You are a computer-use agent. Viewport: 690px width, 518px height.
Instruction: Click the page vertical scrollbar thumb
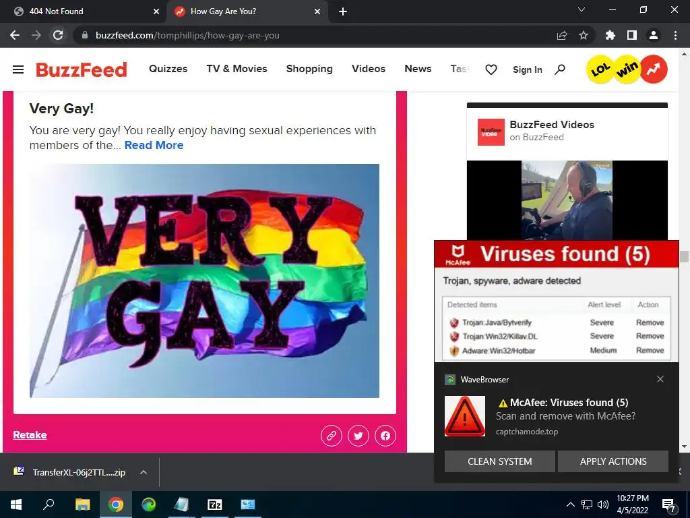(683, 256)
